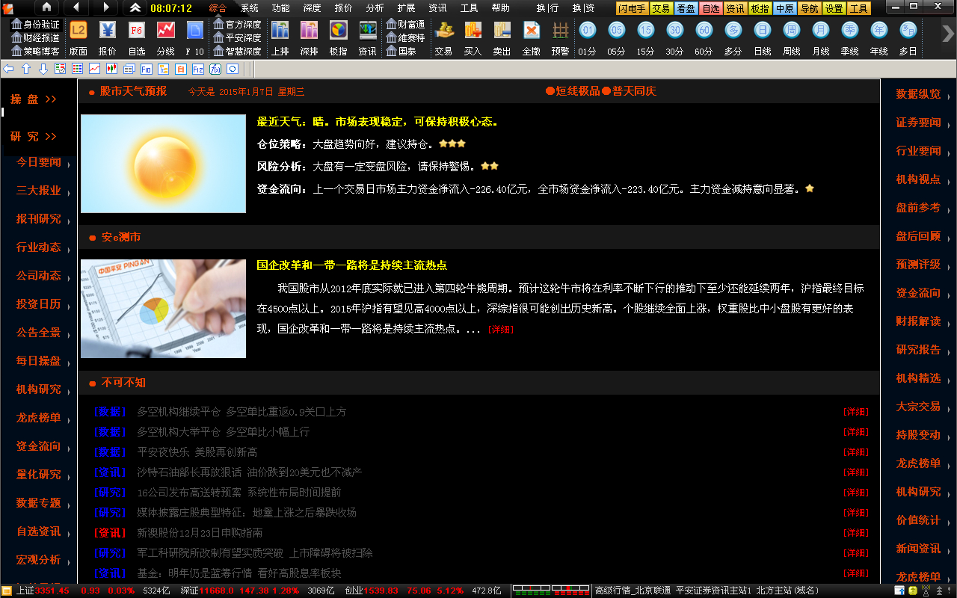Select the 05分 five-minute chart

617,38
